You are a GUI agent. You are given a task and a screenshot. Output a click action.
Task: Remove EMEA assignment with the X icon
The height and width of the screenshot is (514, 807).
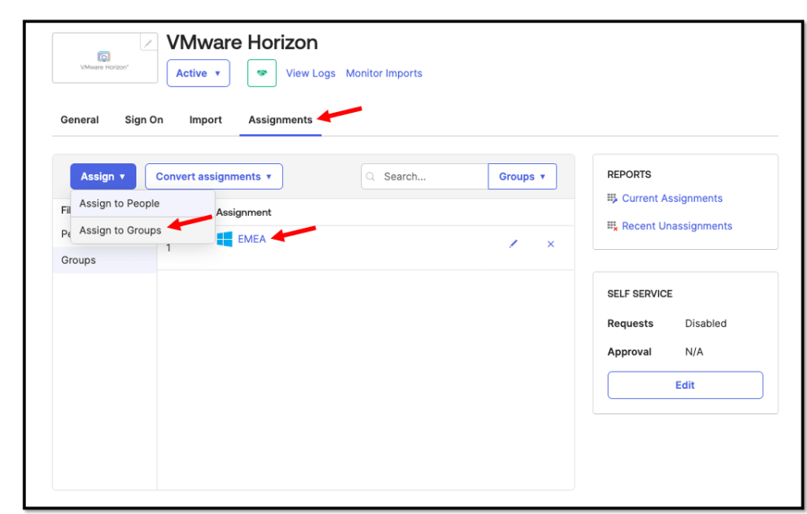tap(551, 244)
